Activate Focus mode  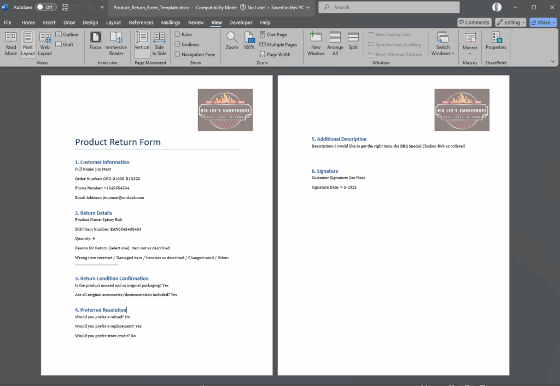[96, 43]
